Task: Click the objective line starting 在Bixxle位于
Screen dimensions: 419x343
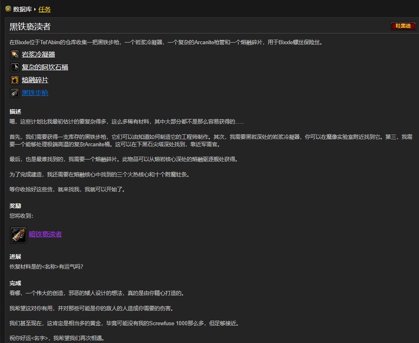Action: coord(166,42)
